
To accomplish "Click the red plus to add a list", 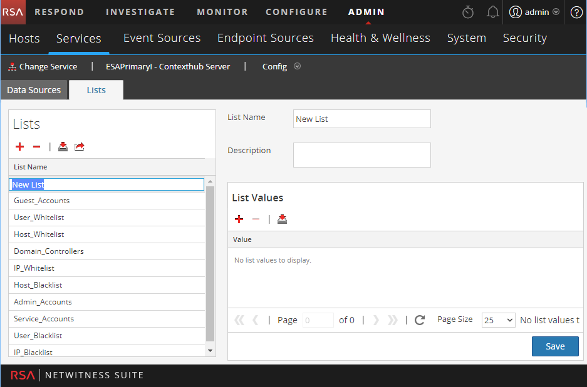I will click(x=20, y=147).
